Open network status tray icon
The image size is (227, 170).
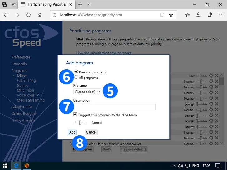click(187, 166)
